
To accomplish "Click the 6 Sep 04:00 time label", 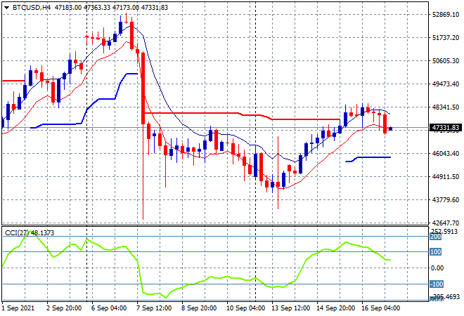I will 110,308.
